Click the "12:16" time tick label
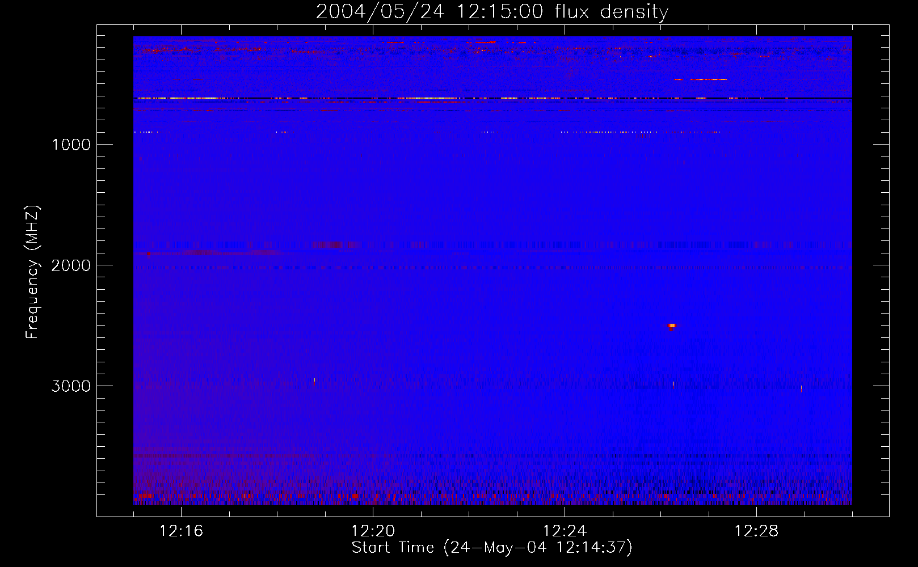The image size is (918, 567). tap(181, 531)
